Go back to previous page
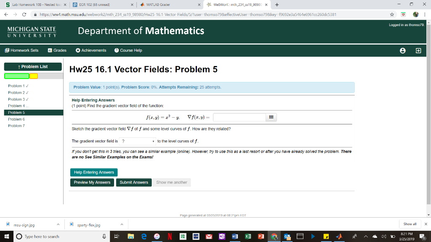Screen dimensions: 431x242 (6, 15)
